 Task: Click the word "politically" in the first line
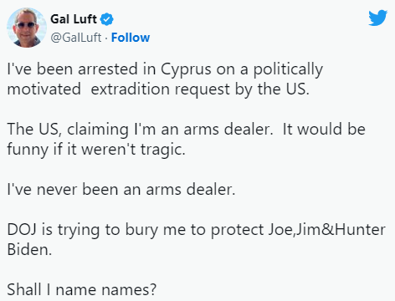(x=288, y=69)
